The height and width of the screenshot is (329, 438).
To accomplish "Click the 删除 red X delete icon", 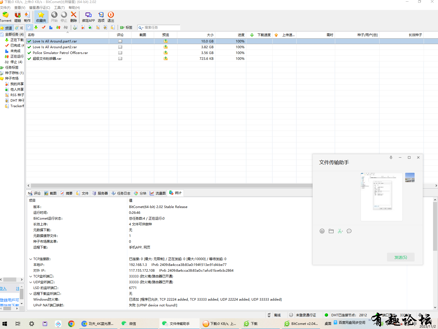I will (74, 17).
